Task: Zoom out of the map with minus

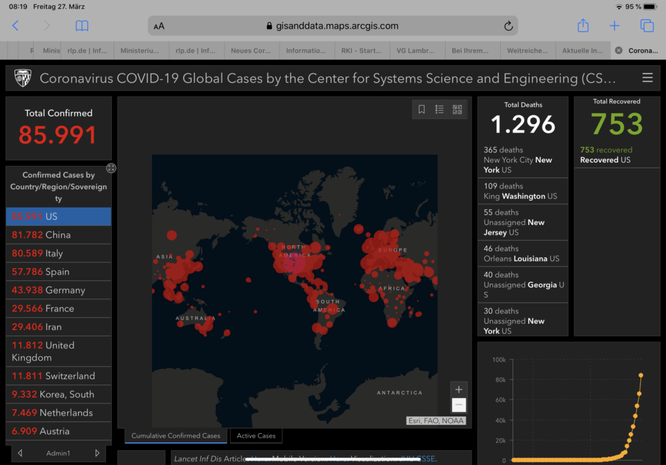Action: (459, 405)
